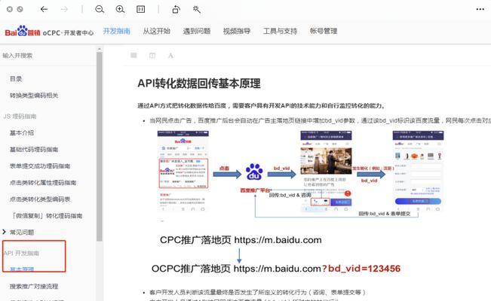This screenshot has height=301, width=491.
Task: Click the CPC推广落地页 URL text
Action: [x=241, y=240]
